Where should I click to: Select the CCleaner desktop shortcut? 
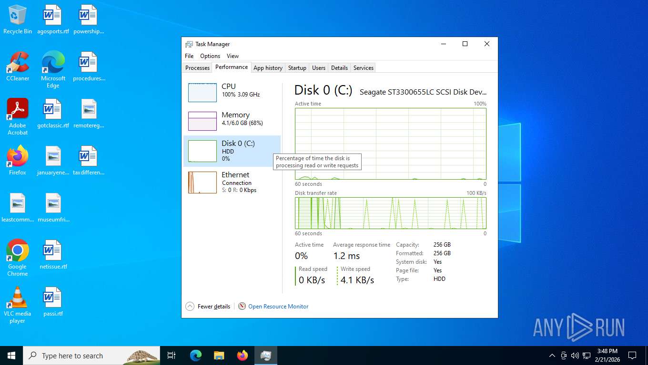pyautogui.click(x=18, y=67)
